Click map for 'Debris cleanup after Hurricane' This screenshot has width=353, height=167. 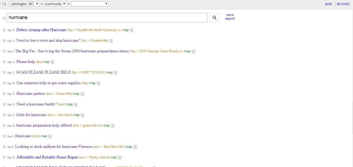pos(126,30)
